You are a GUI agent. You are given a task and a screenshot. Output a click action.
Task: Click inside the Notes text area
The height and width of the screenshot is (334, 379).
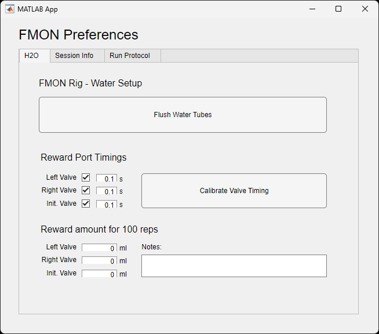tap(234, 266)
